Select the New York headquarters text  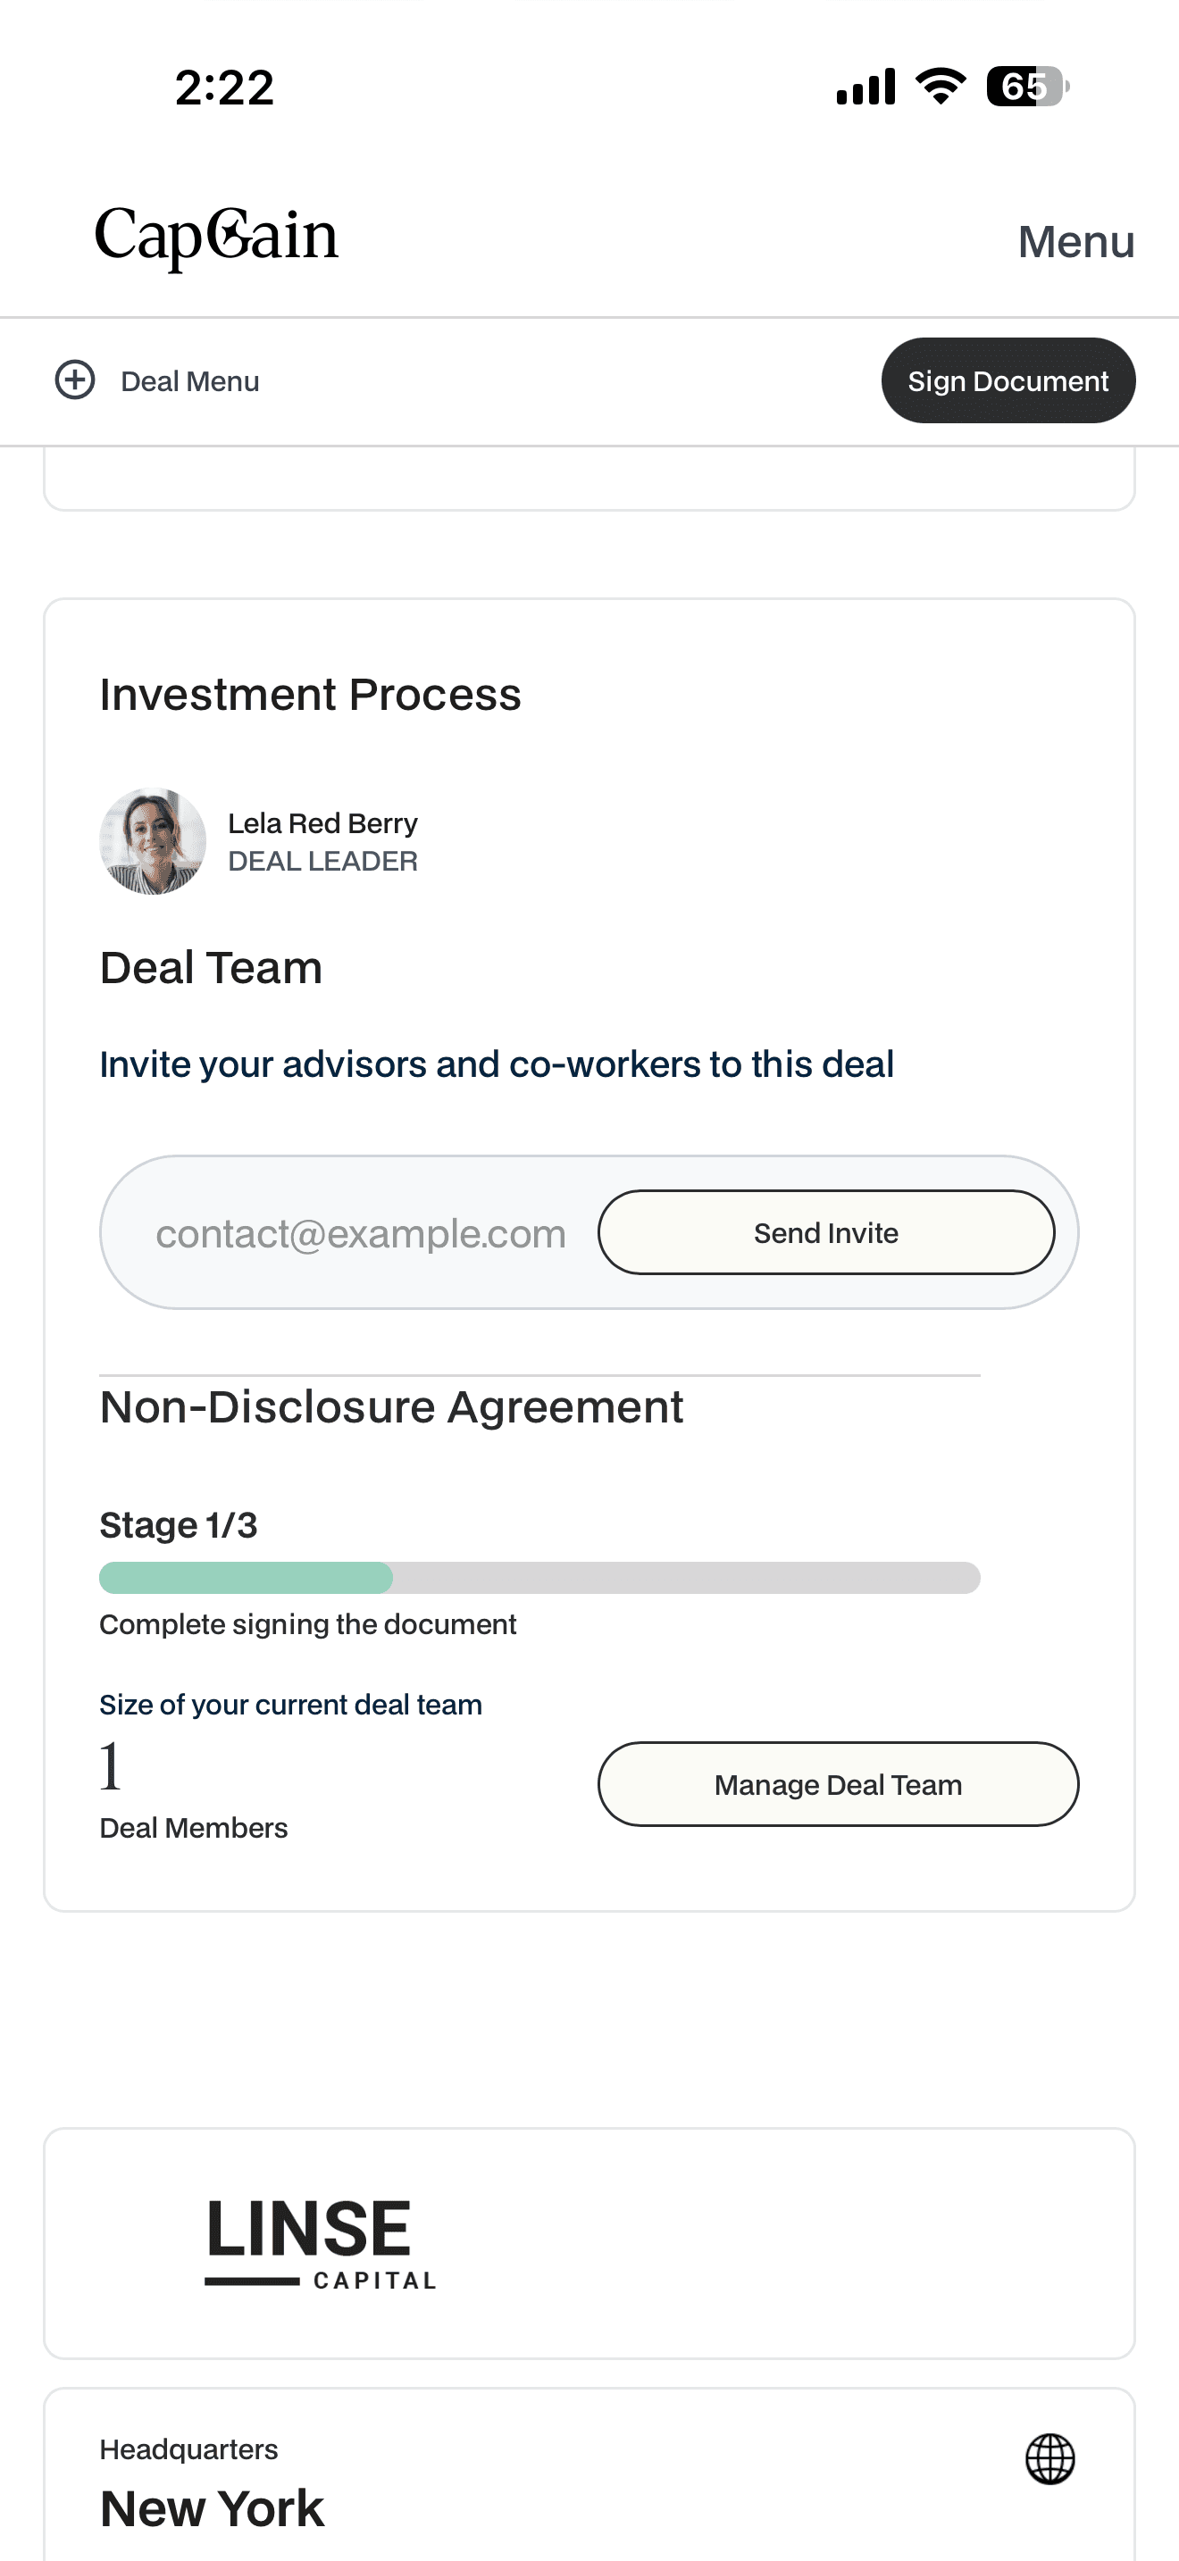[x=212, y=2508]
